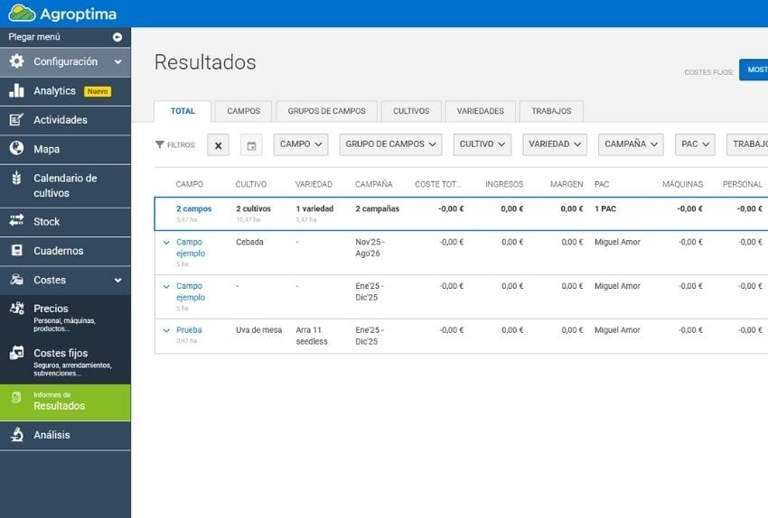Switch to the GRUPOS DE CAMPOS tab
This screenshot has width=768, height=518.
pyautogui.click(x=327, y=112)
